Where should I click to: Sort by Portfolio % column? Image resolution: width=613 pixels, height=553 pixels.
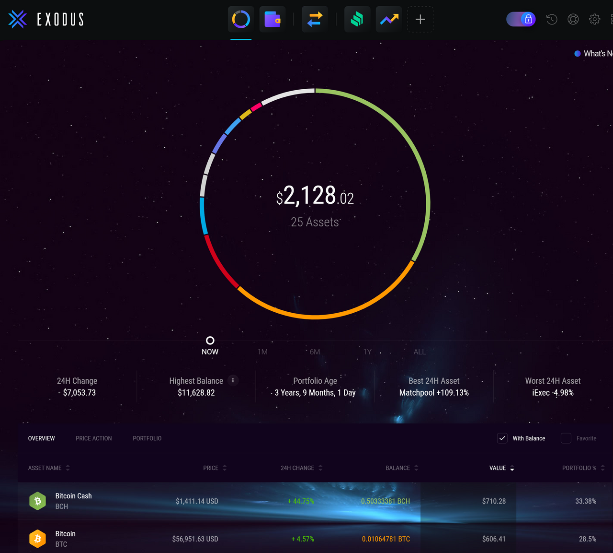(583, 468)
